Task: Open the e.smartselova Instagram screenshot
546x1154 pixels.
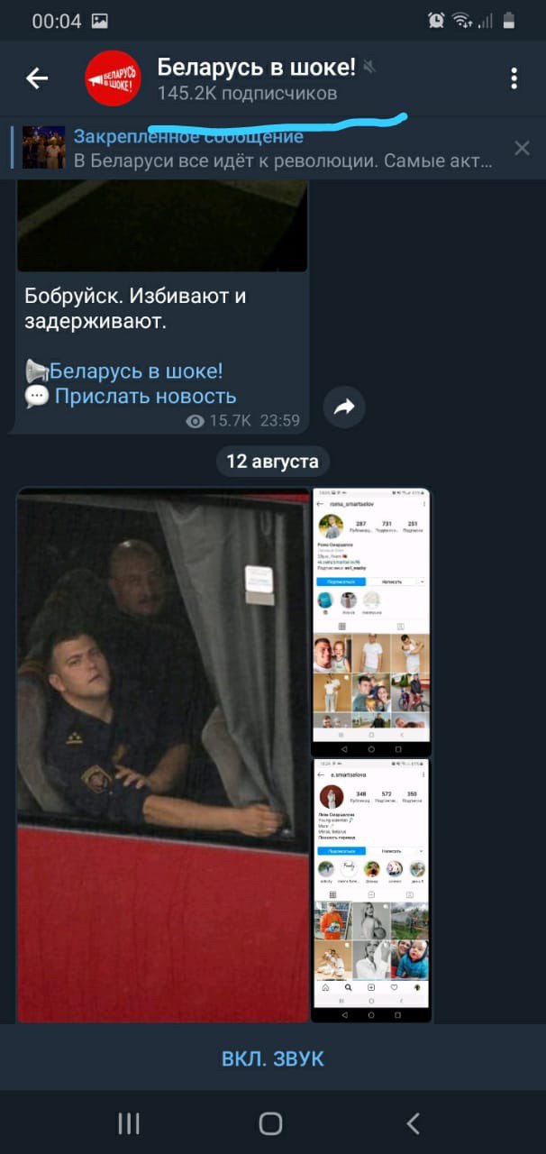Action: [371, 891]
